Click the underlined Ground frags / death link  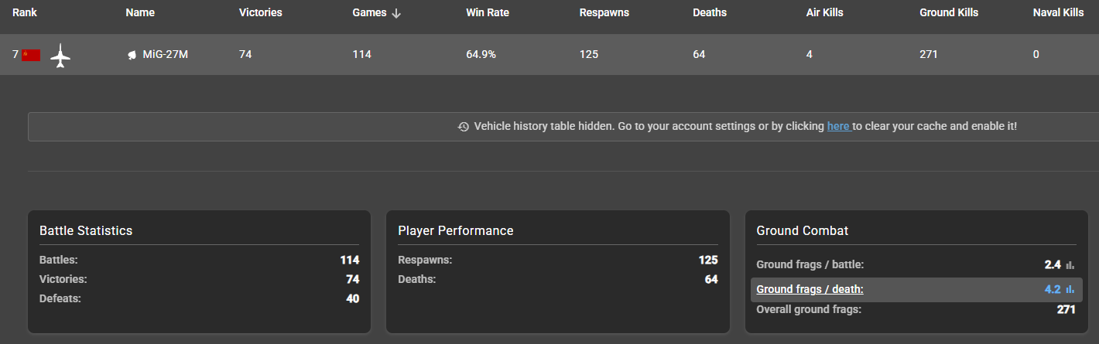point(810,290)
